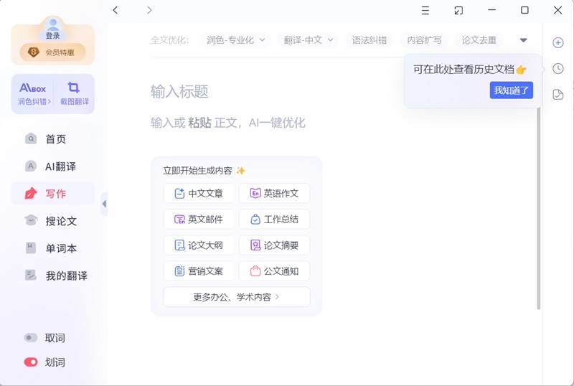
Task: Open AI翻译 in the sidebar
Action: click(52, 166)
